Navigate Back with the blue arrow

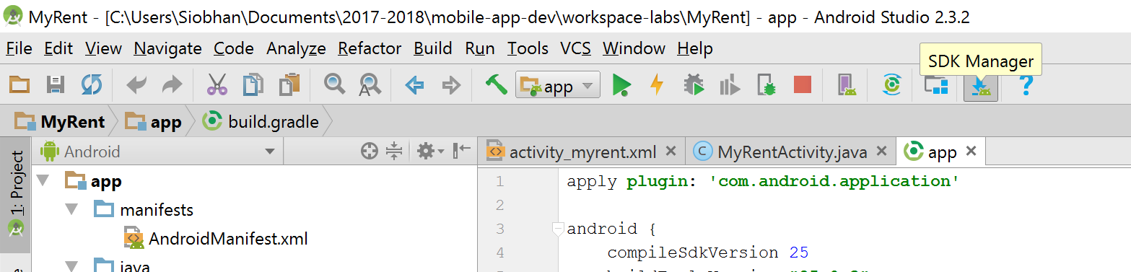[414, 86]
